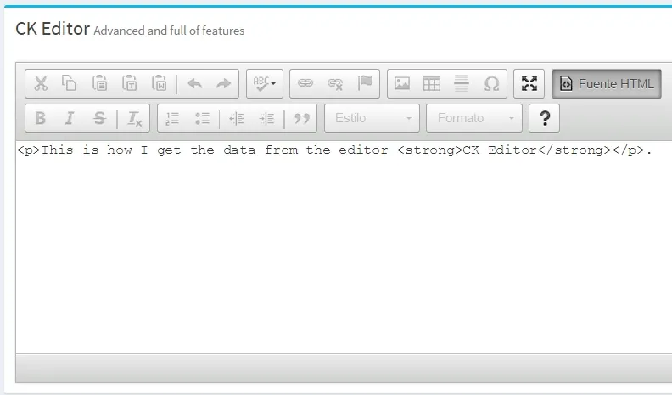The width and height of the screenshot is (672, 395).
Task: Insert special character with Omega icon
Action: pos(491,83)
